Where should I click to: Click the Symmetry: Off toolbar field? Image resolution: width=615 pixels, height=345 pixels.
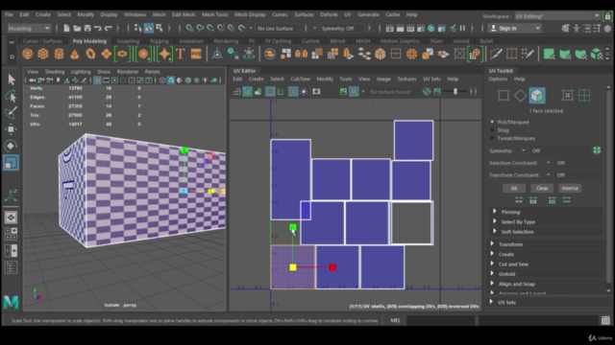341,28
